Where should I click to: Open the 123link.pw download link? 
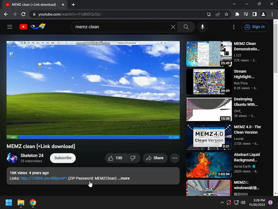coord(44,178)
